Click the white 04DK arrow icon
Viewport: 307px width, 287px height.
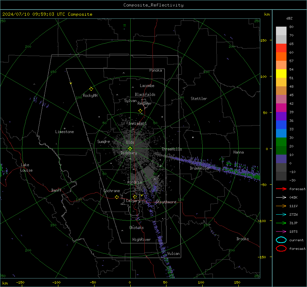coord(281,197)
